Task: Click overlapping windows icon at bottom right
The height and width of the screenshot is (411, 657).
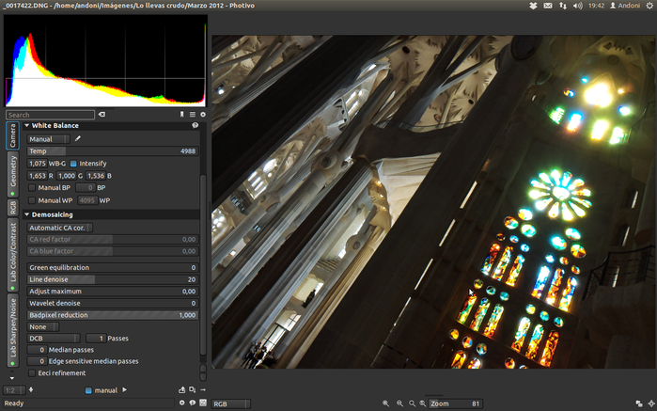Action: (x=639, y=403)
